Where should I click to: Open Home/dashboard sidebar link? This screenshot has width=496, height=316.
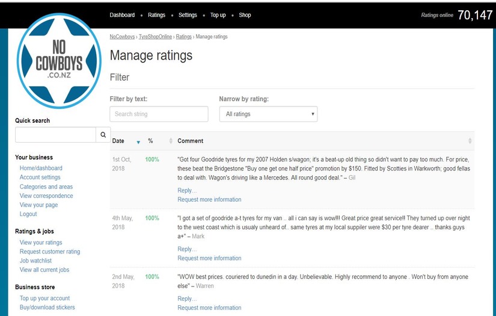(x=41, y=168)
